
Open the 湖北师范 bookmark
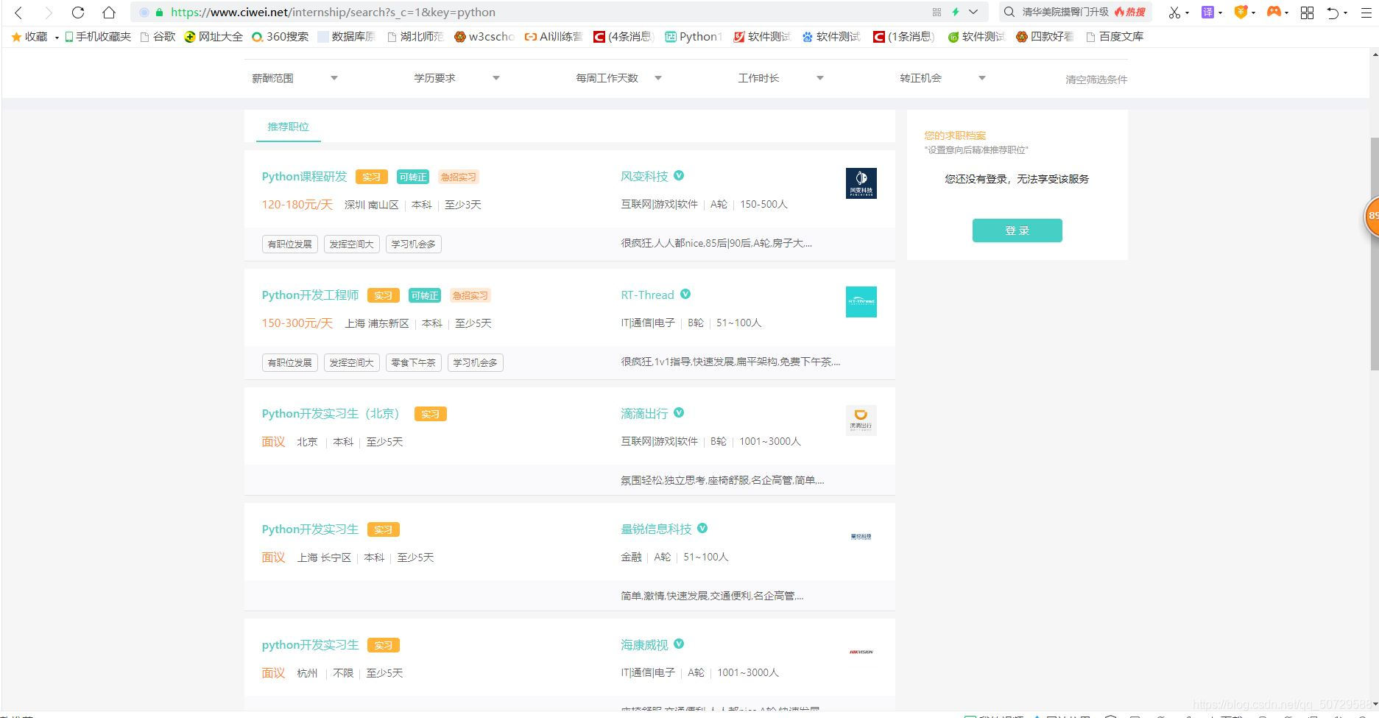[415, 37]
